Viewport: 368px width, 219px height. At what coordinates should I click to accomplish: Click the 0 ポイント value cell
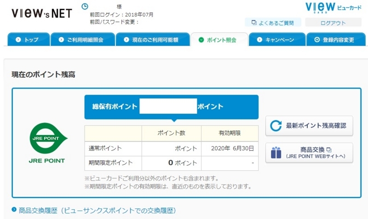(x=172, y=163)
